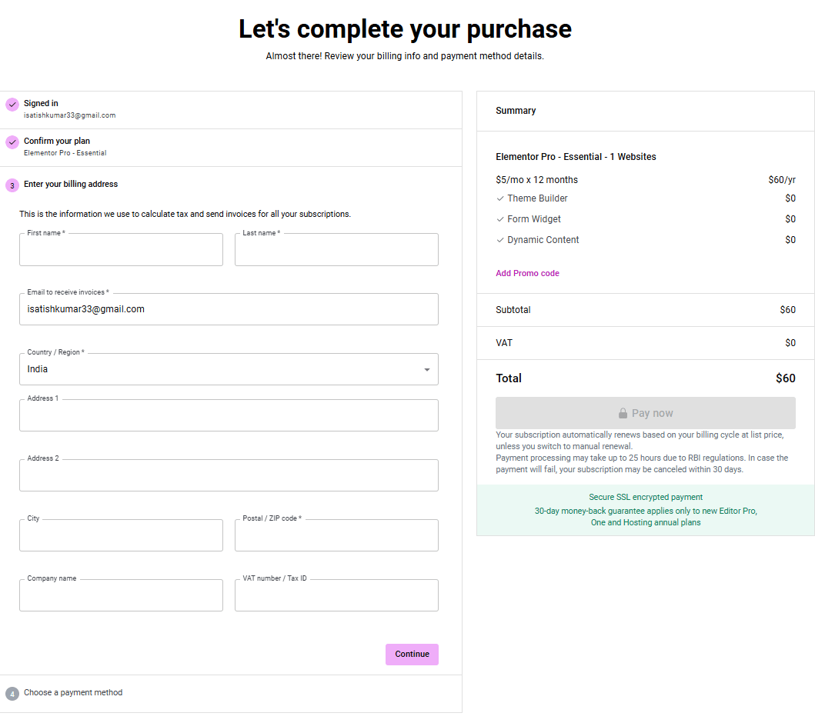
Task: Click the Total $60 amount
Action: pyautogui.click(x=786, y=378)
